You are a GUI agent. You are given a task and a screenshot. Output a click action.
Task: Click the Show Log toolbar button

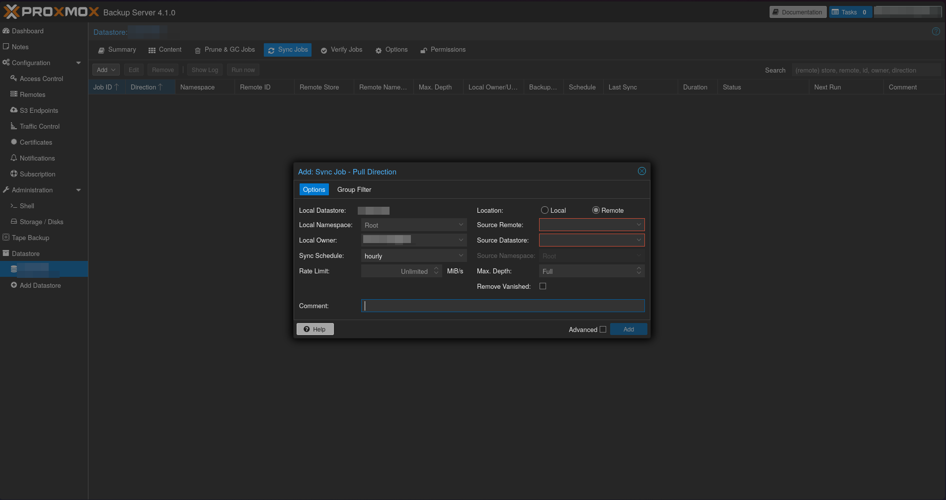click(x=205, y=70)
